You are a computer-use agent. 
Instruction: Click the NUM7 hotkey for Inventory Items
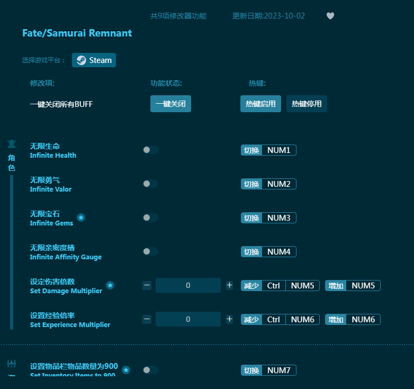[279, 370]
